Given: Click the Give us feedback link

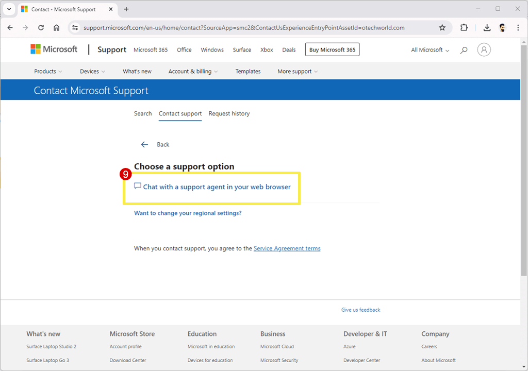Looking at the screenshot, I should coord(360,310).
